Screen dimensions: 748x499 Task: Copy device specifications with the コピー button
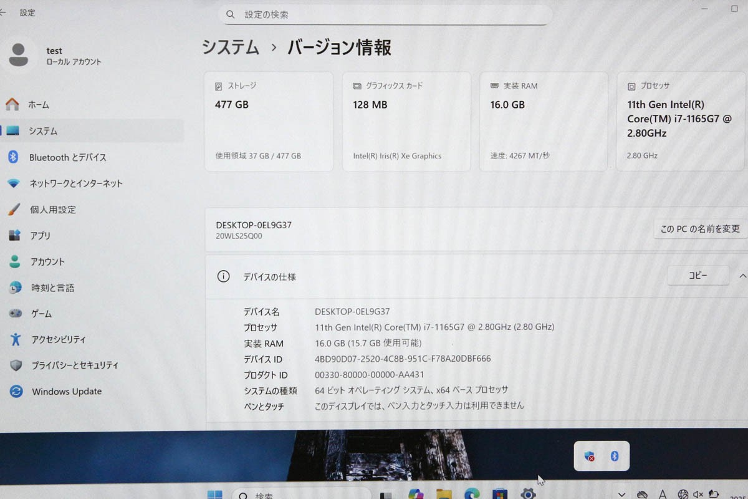(698, 275)
